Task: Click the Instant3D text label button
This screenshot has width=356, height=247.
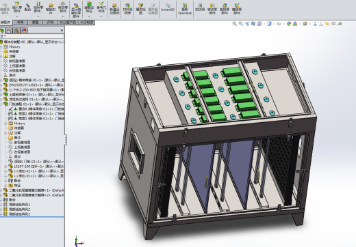Action: [x=168, y=10]
